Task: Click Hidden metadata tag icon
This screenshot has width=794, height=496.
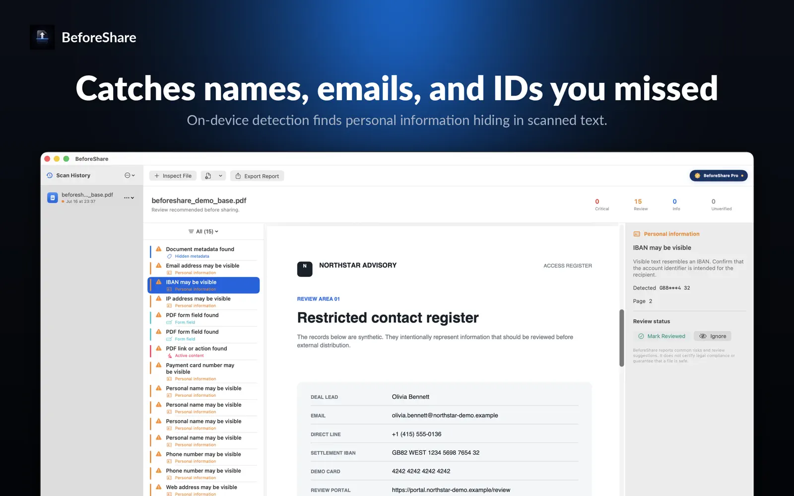Action: [x=169, y=256]
